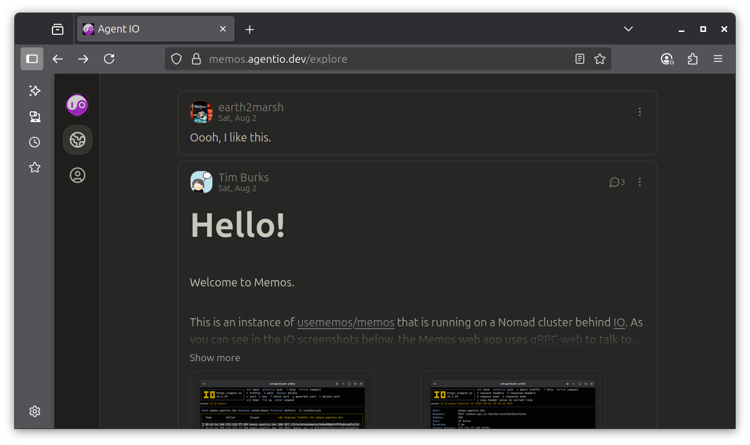Open more options on Tim Burks's memo
The image size is (750, 445).
640,182
